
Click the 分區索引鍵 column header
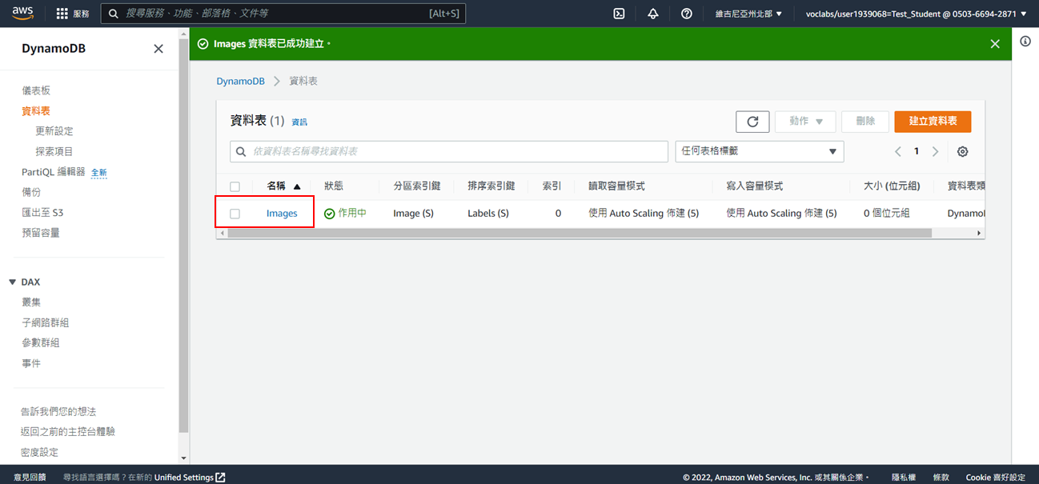coord(416,186)
